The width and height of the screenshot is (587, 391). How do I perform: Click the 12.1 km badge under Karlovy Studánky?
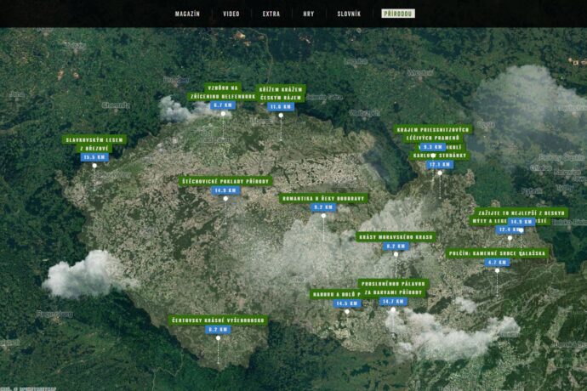pyautogui.click(x=440, y=164)
